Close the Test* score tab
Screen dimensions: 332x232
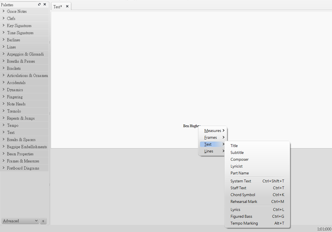67,6
